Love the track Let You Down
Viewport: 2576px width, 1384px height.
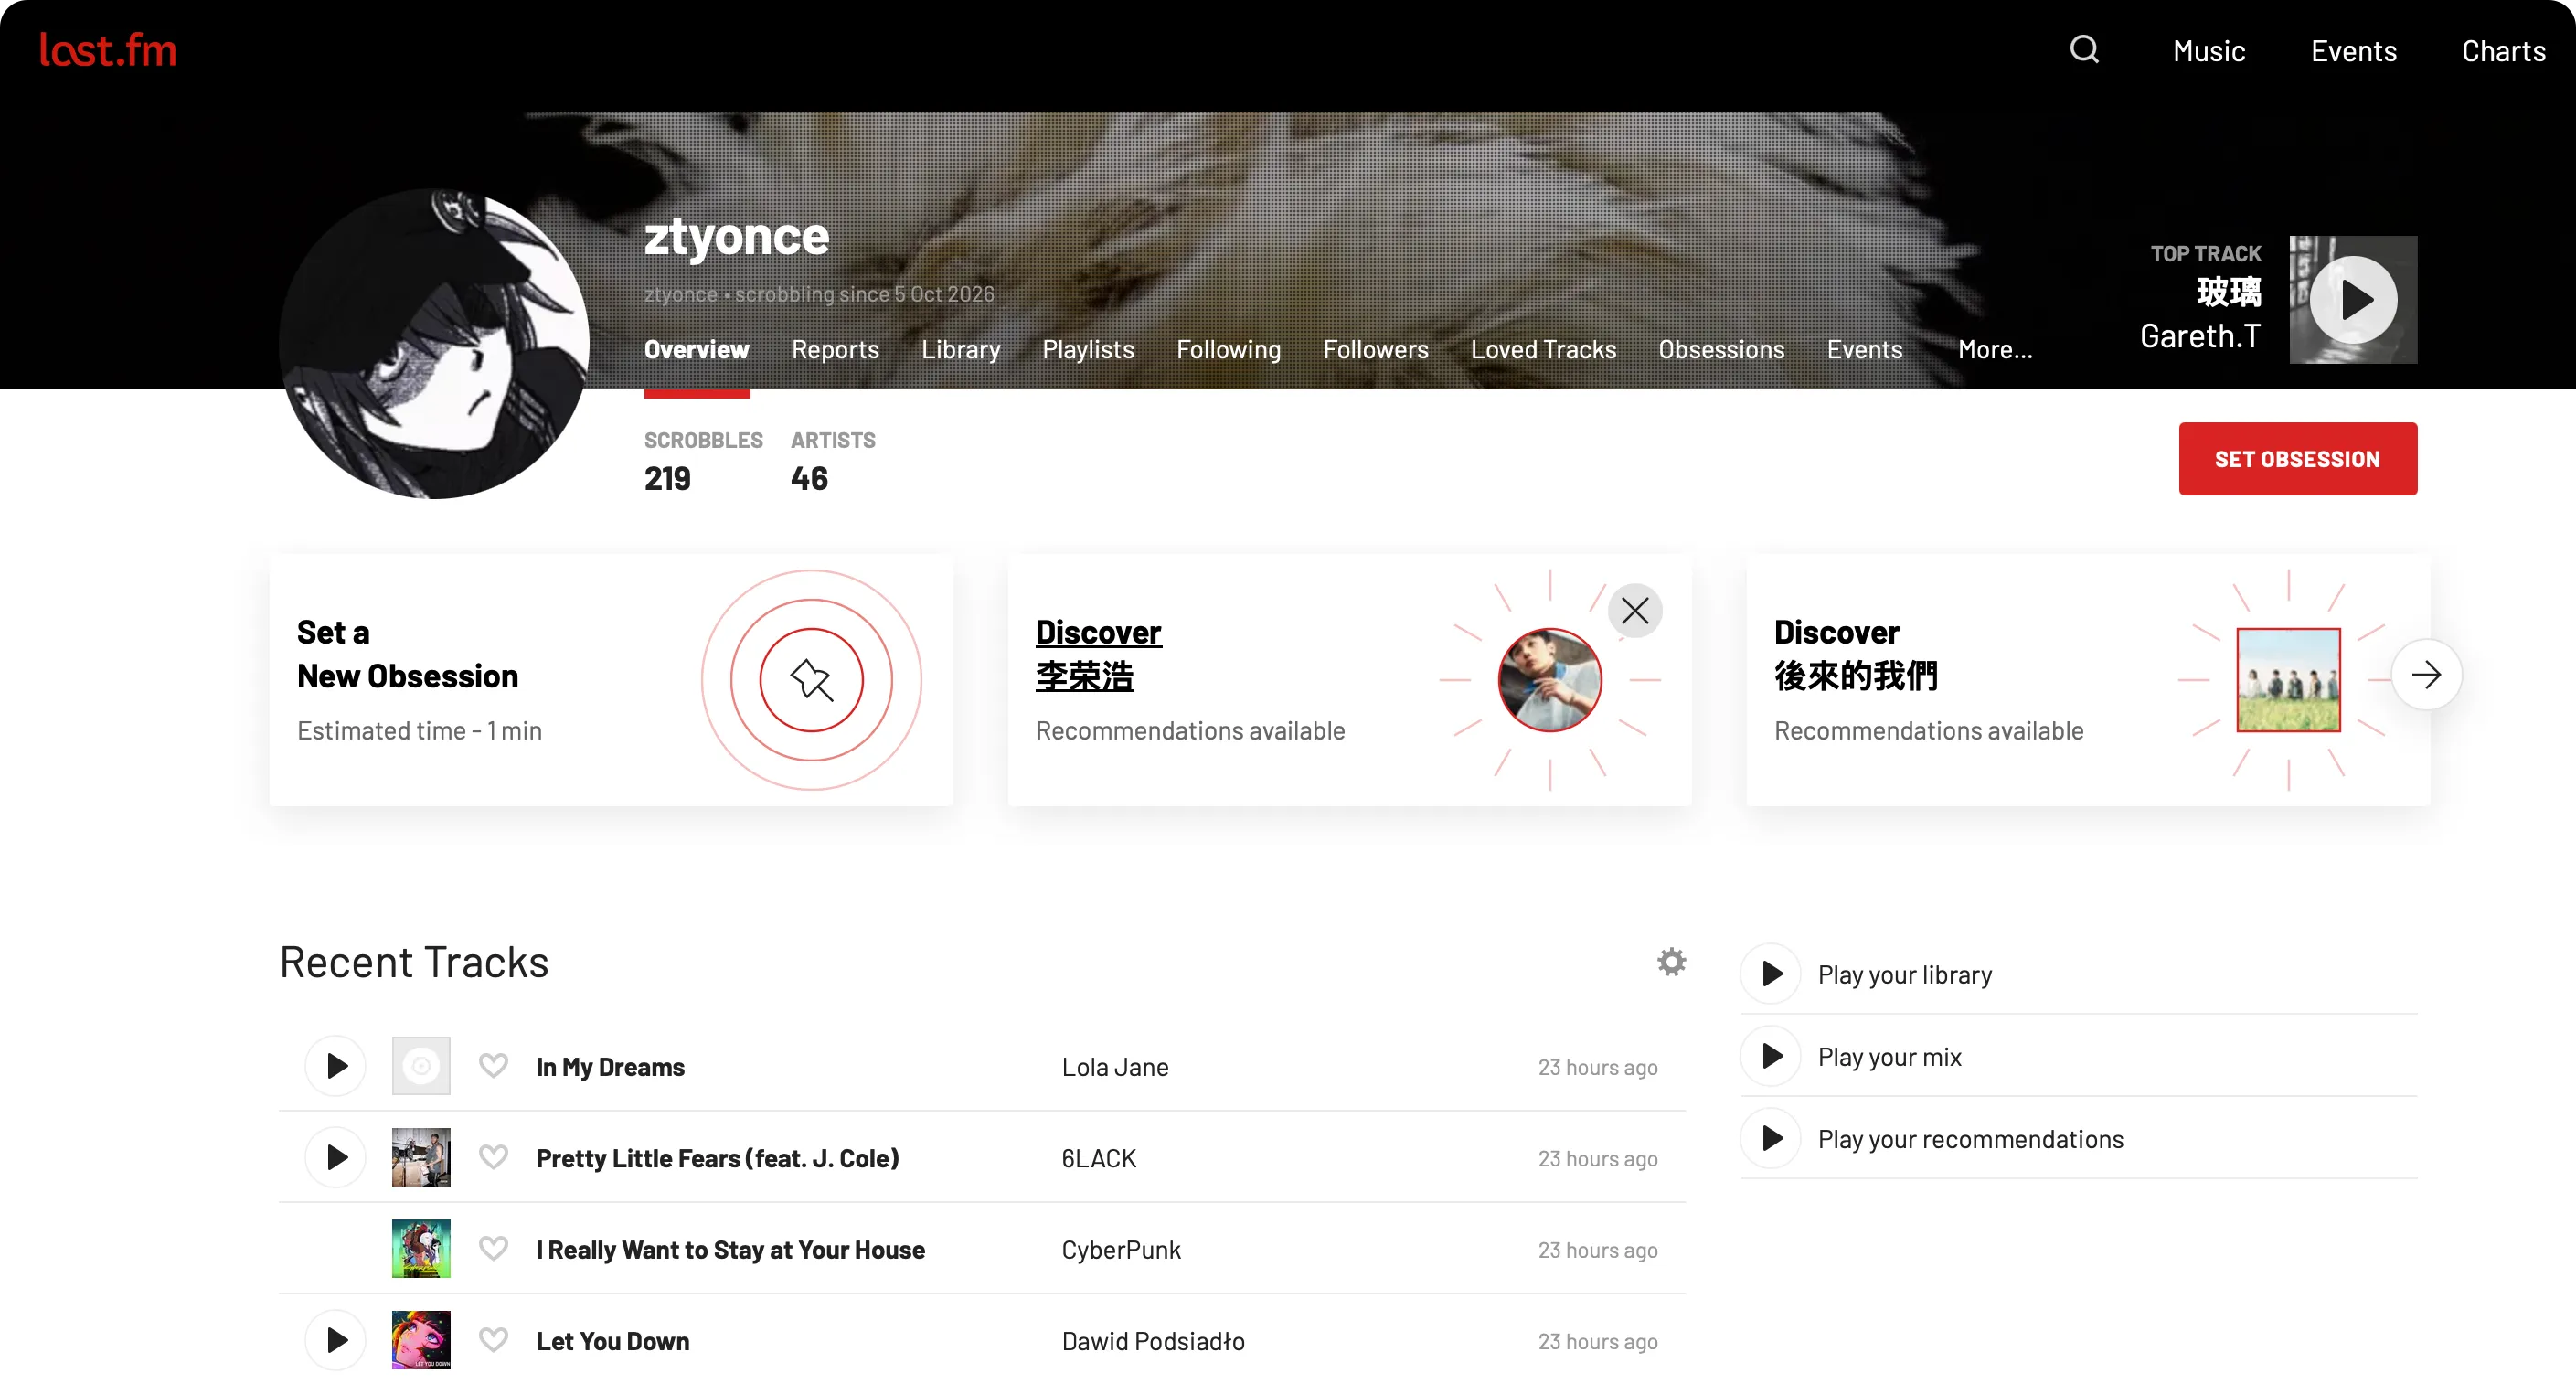point(493,1340)
